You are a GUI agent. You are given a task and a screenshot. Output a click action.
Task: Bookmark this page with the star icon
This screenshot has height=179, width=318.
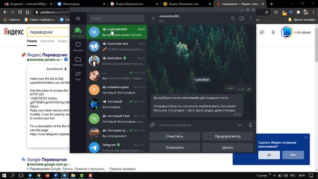click(x=267, y=12)
